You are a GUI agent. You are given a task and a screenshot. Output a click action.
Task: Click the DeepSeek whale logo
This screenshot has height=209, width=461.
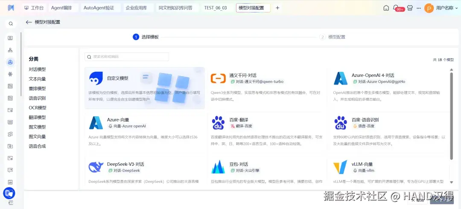point(96,167)
